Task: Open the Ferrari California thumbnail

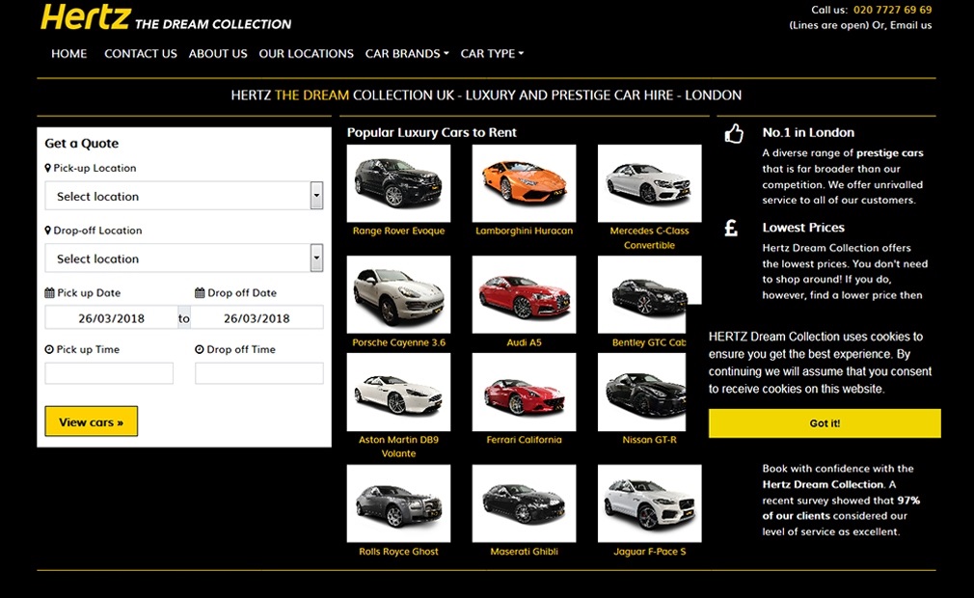Action: [x=525, y=392]
